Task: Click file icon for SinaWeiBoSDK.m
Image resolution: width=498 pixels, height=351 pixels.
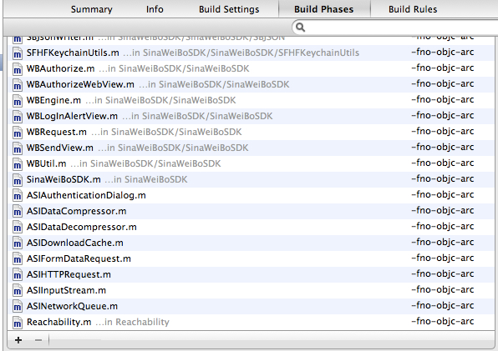Action: pos(18,180)
